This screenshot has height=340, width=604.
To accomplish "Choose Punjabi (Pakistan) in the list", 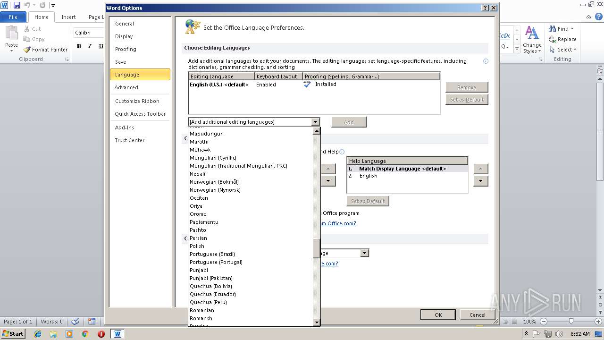I will click(x=251, y=278).
